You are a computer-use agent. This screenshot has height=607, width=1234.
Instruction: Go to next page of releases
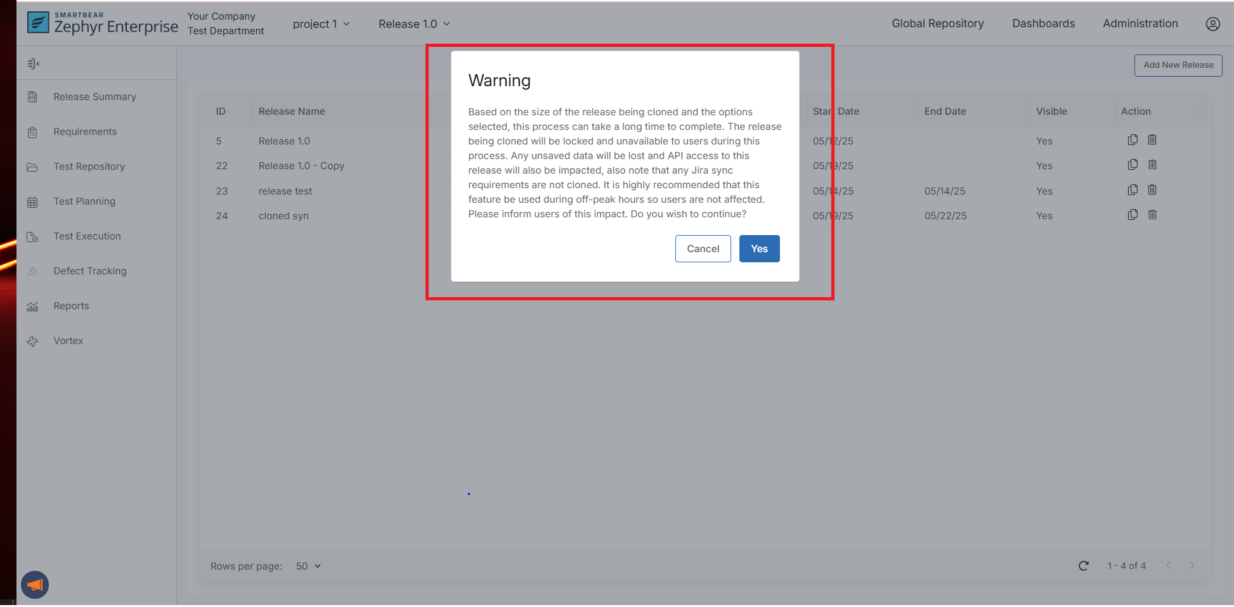point(1192,566)
